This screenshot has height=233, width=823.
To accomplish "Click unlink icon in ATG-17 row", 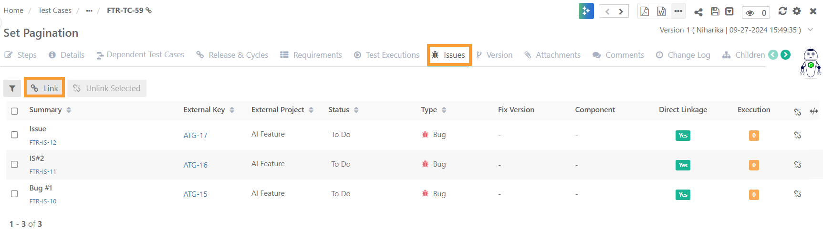I will click(797, 135).
